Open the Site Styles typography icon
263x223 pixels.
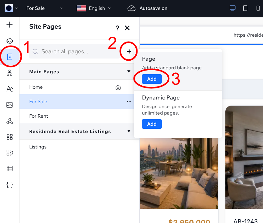click(x=10, y=89)
